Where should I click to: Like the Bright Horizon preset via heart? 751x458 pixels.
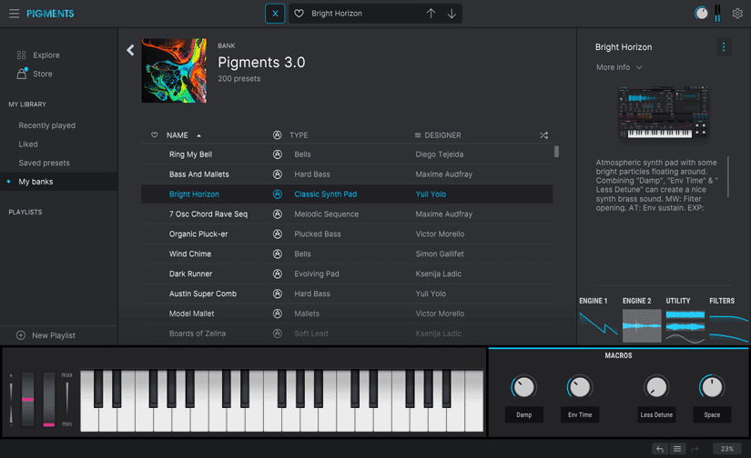click(299, 14)
